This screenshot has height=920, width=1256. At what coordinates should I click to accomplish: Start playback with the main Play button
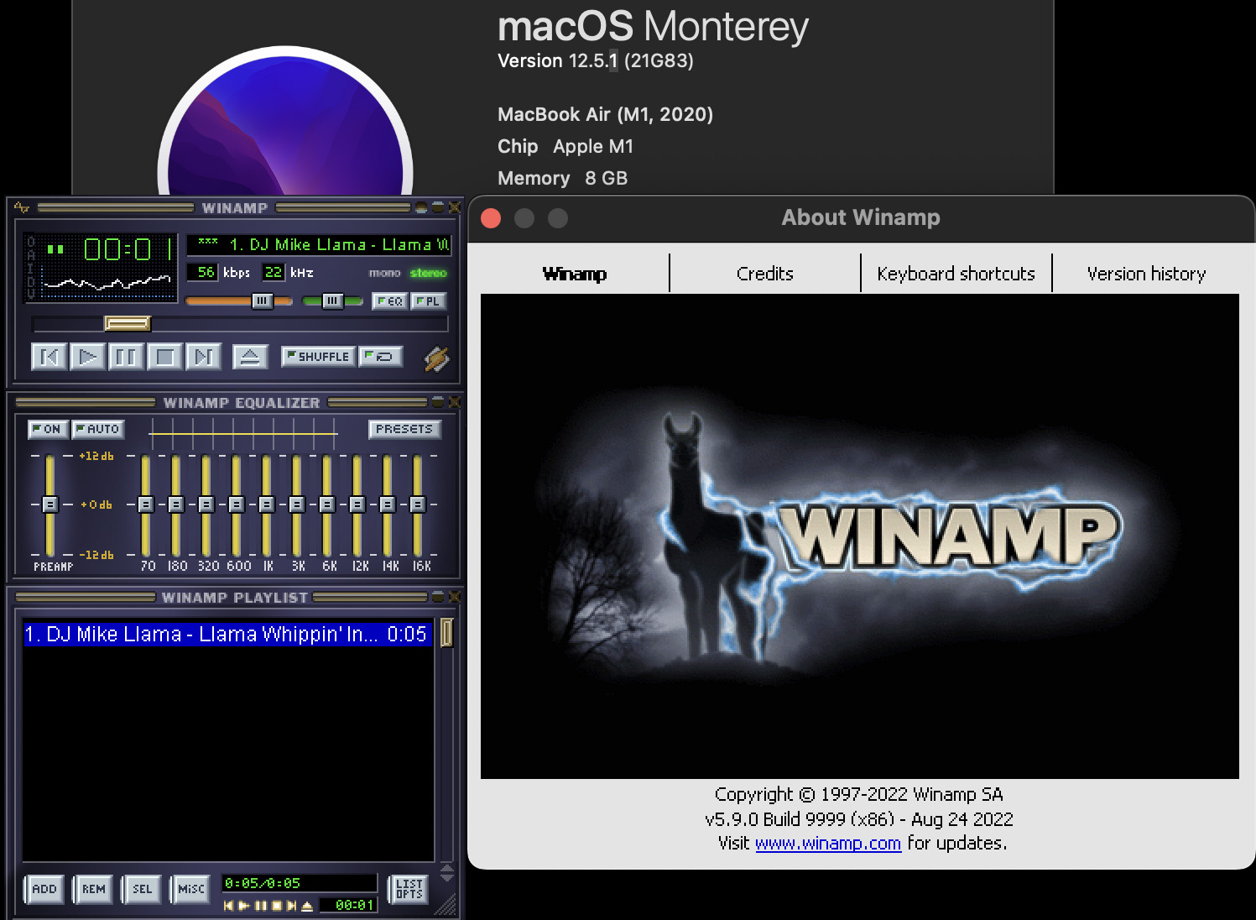pos(88,357)
